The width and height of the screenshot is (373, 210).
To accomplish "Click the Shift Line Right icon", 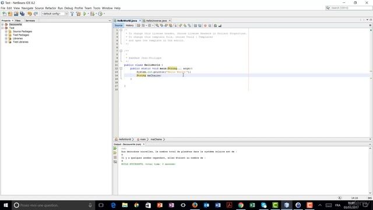I will [x=199, y=26].
